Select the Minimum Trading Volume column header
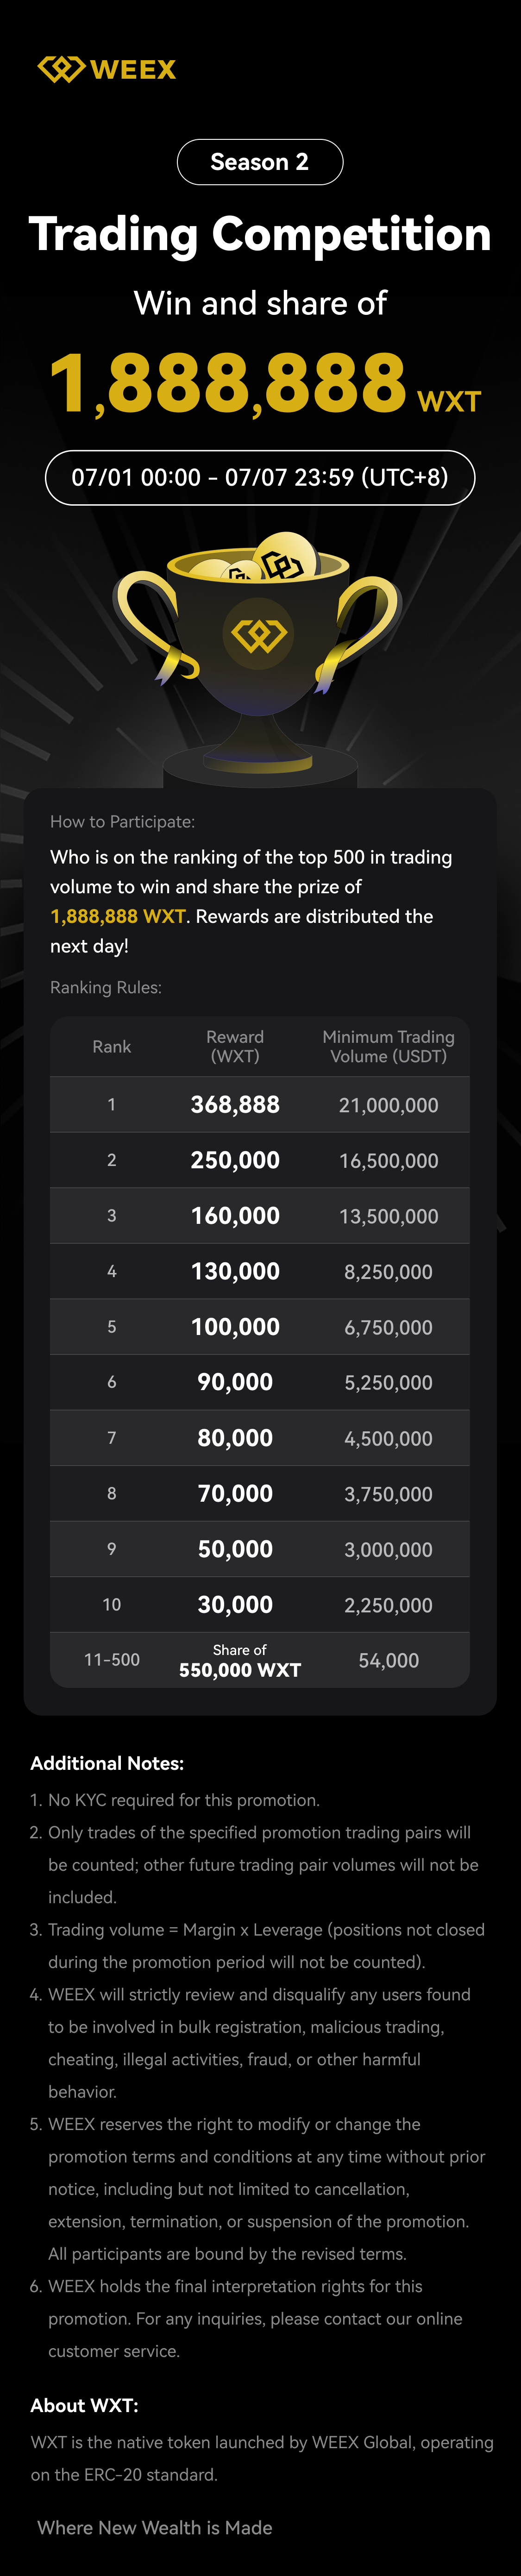Viewport: 521px width, 2576px height. tap(388, 1046)
